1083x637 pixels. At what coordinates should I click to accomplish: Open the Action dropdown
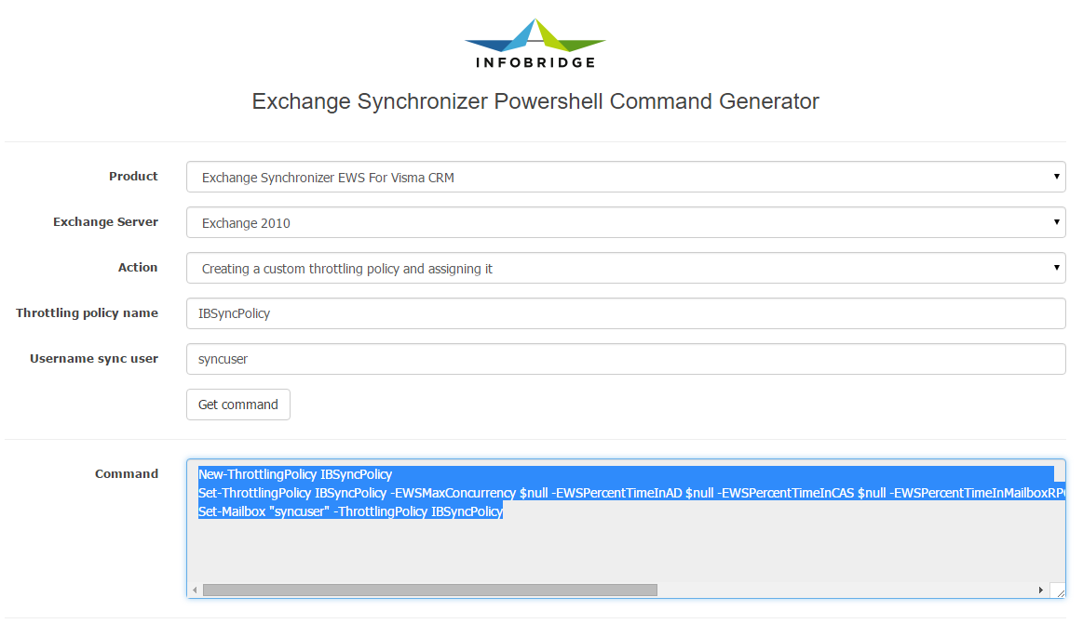[x=626, y=268]
